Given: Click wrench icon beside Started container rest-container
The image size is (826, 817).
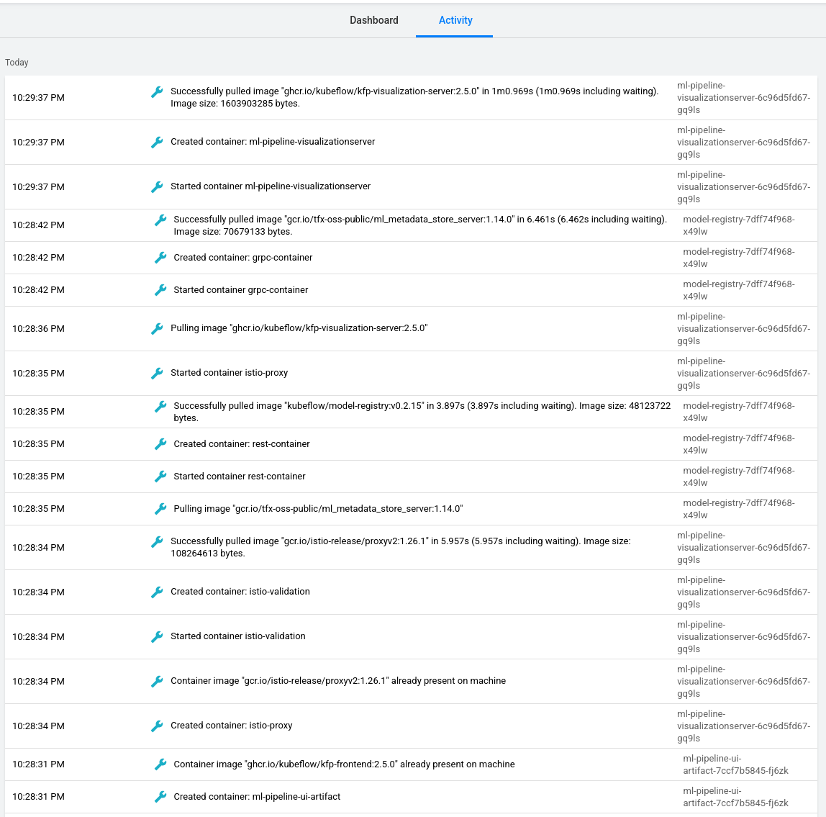Looking at the screenshot, I should click(160, 477).
